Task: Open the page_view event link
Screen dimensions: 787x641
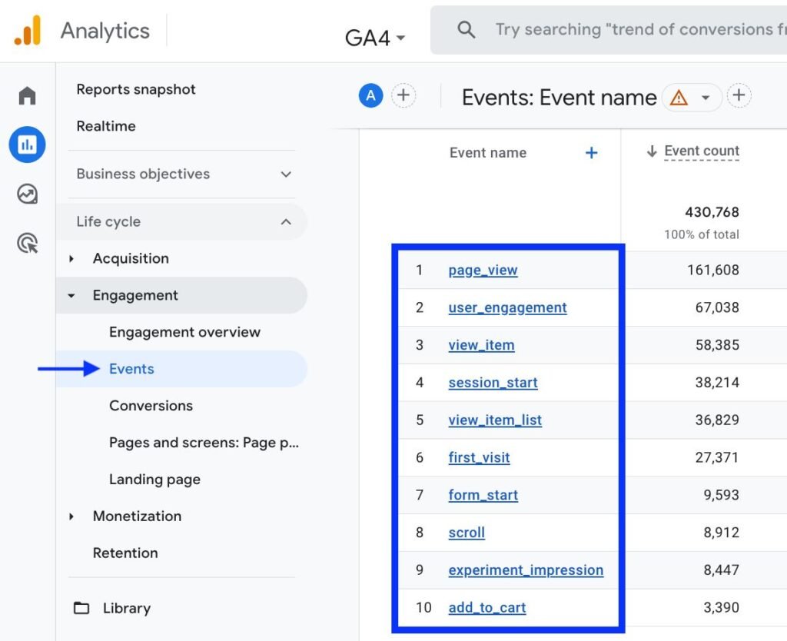Action: [483, 271]
